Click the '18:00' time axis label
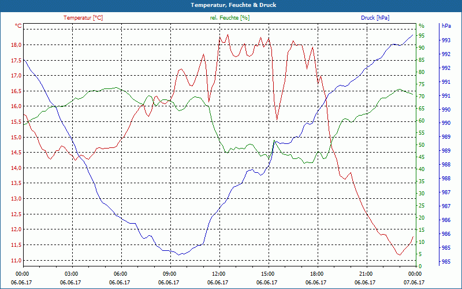Screen dimensions: 462x289 (316, 273)
